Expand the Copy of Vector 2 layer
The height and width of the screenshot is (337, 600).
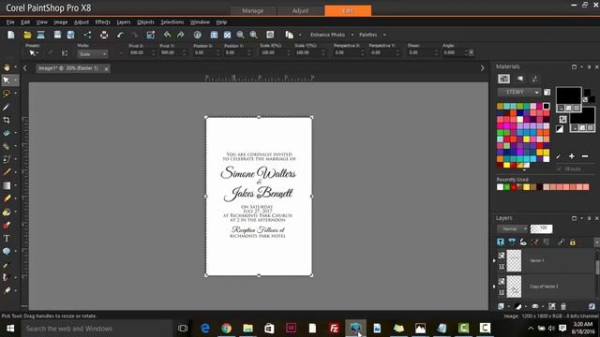tap(494, 286)
